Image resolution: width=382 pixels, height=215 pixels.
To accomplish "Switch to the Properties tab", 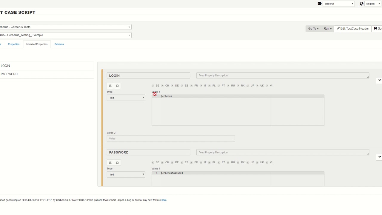I will coord(13,44).
